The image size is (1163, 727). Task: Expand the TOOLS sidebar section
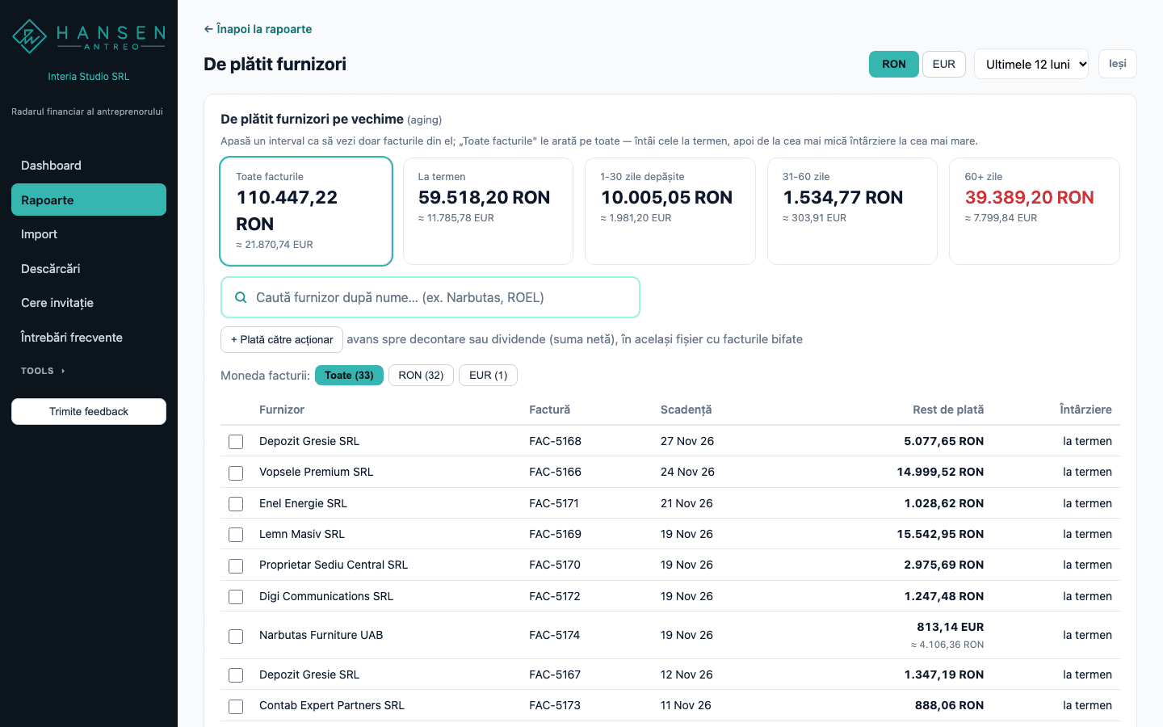[43, 371]
